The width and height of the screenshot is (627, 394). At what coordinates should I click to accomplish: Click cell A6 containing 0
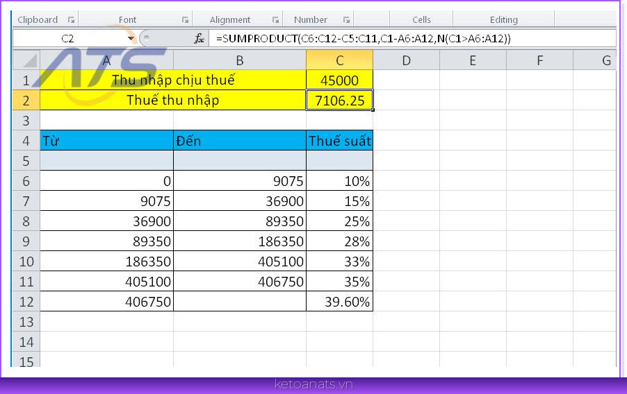[x=107, y=181]
